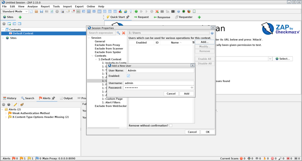302x161 pixels.
Task: Select 1: Custom Page in properties tree
Action: pyautogui.click(x=112, y=99)
